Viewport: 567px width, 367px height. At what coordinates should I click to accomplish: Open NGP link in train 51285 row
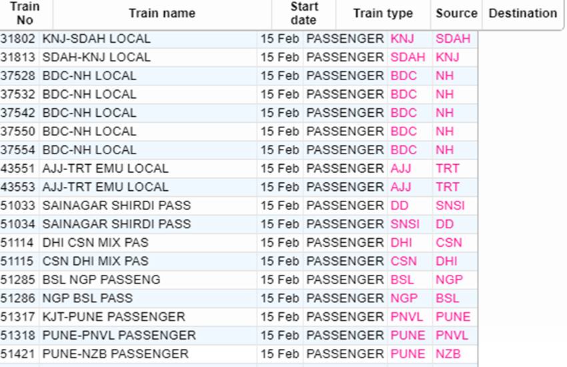pyautogui.click(x=448, y=279)
